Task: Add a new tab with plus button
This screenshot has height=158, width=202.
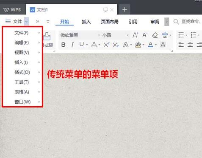Action: coord(125,9)
